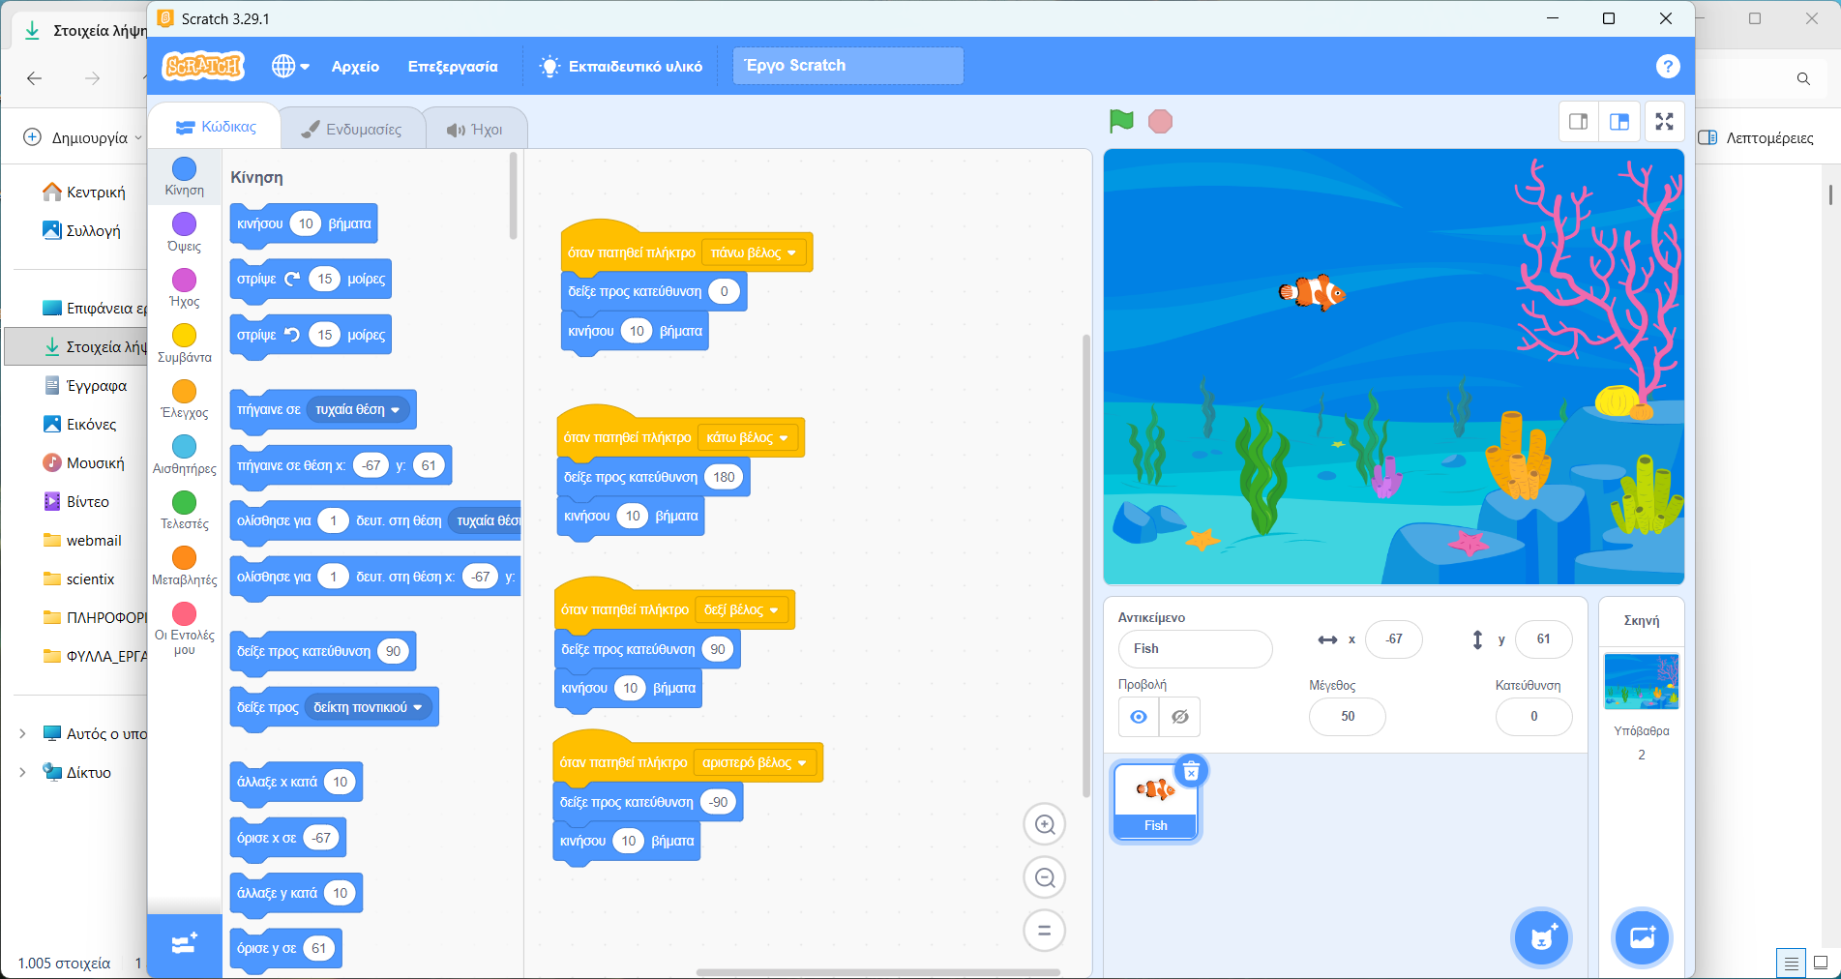Switch to small stage layout

click(1579, 122)
